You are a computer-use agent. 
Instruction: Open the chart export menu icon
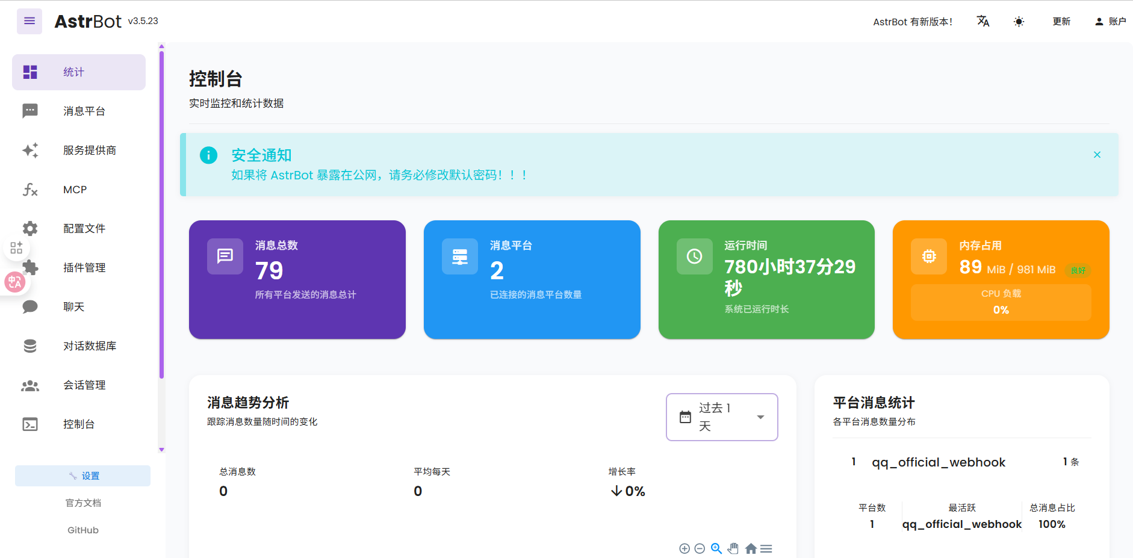coord(766,548)
